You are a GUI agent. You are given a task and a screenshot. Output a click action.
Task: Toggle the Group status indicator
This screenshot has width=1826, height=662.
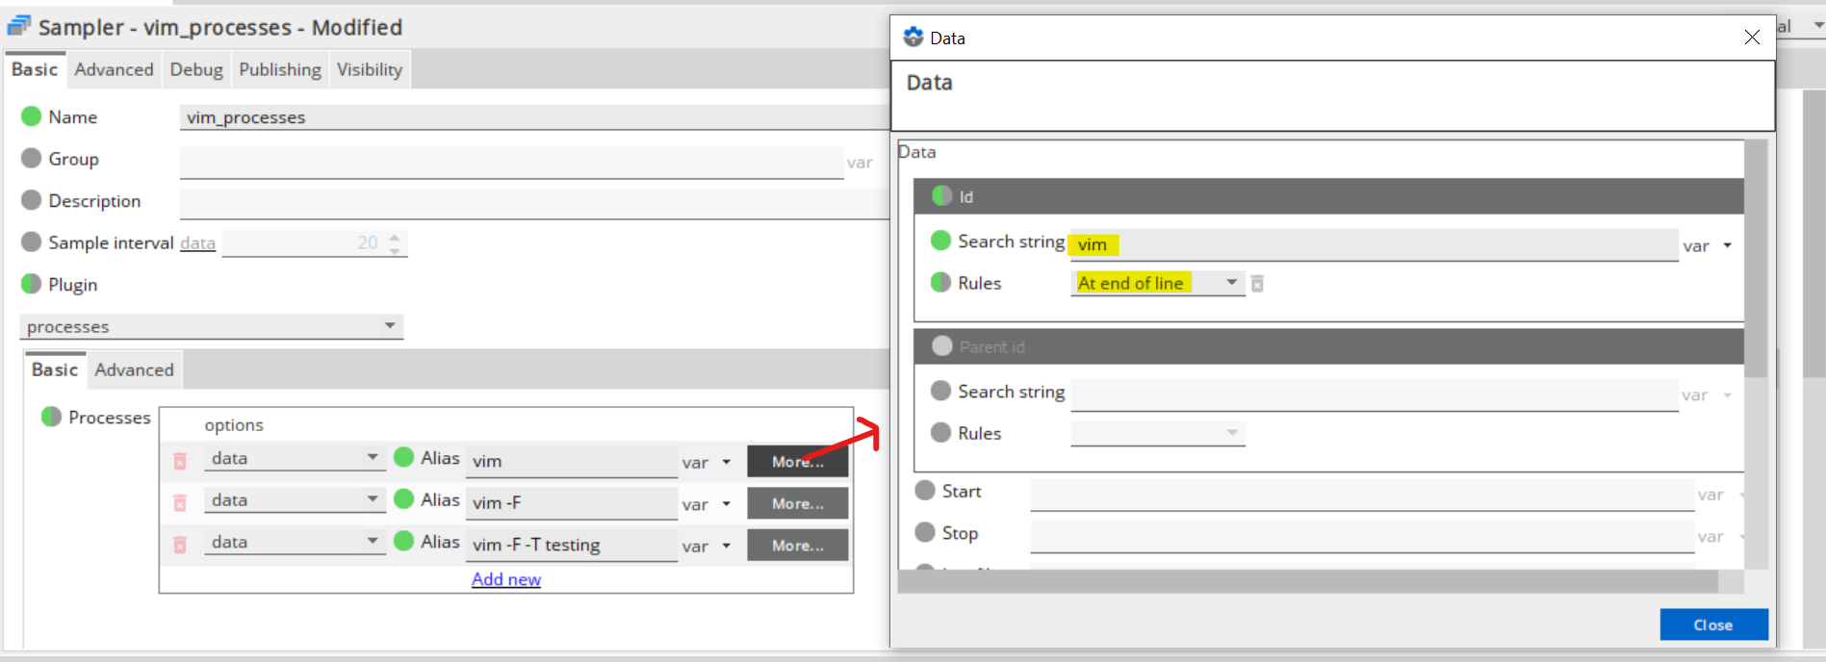tap(32, 159)
